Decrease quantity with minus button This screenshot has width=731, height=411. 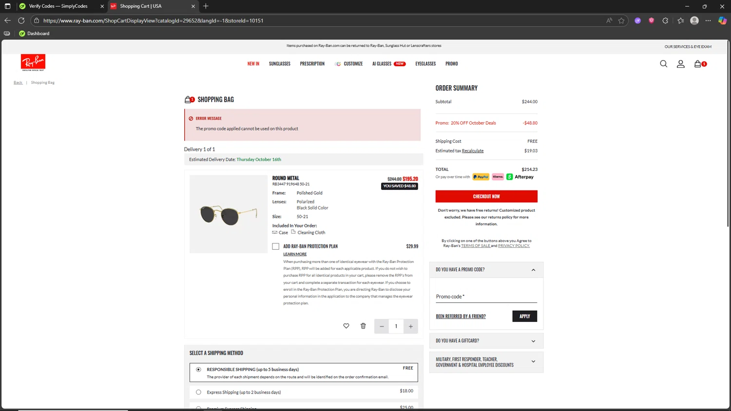[382, 326]
